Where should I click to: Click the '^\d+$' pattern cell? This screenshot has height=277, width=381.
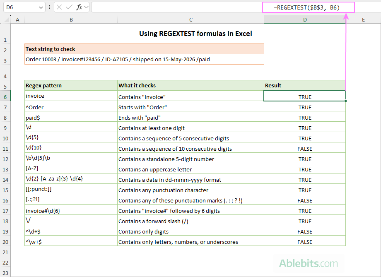[71, 231]
